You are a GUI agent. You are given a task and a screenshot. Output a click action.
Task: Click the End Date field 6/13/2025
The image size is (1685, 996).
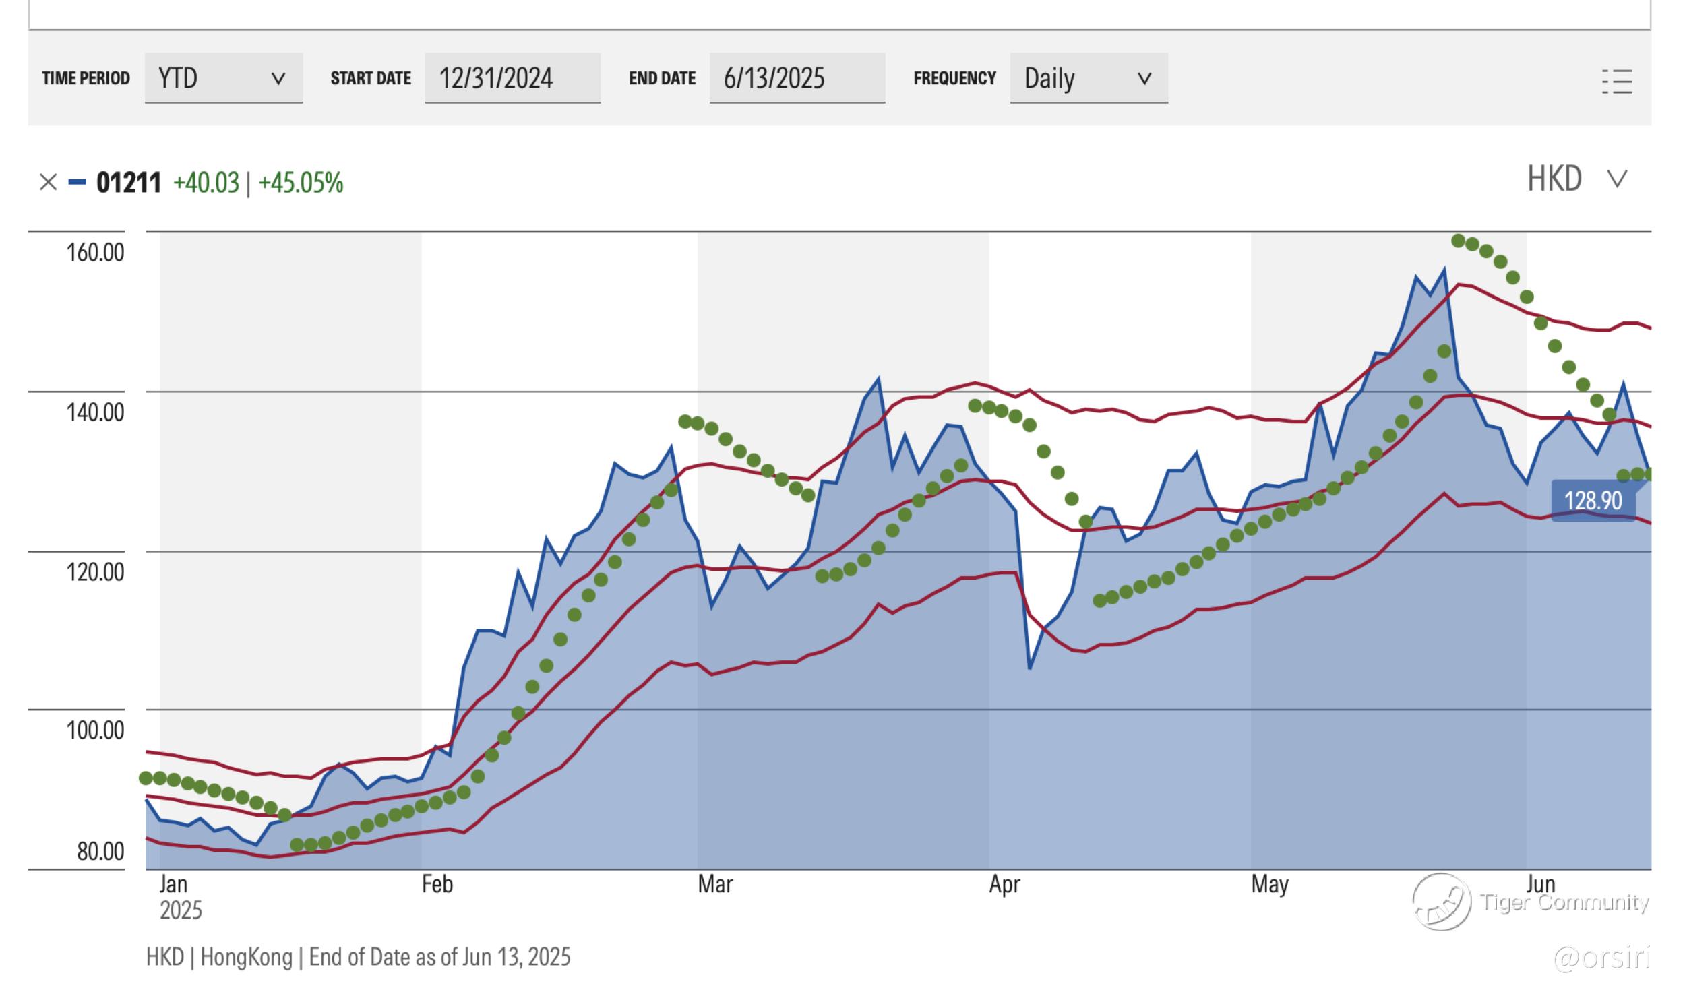click(x=796, y=78)
